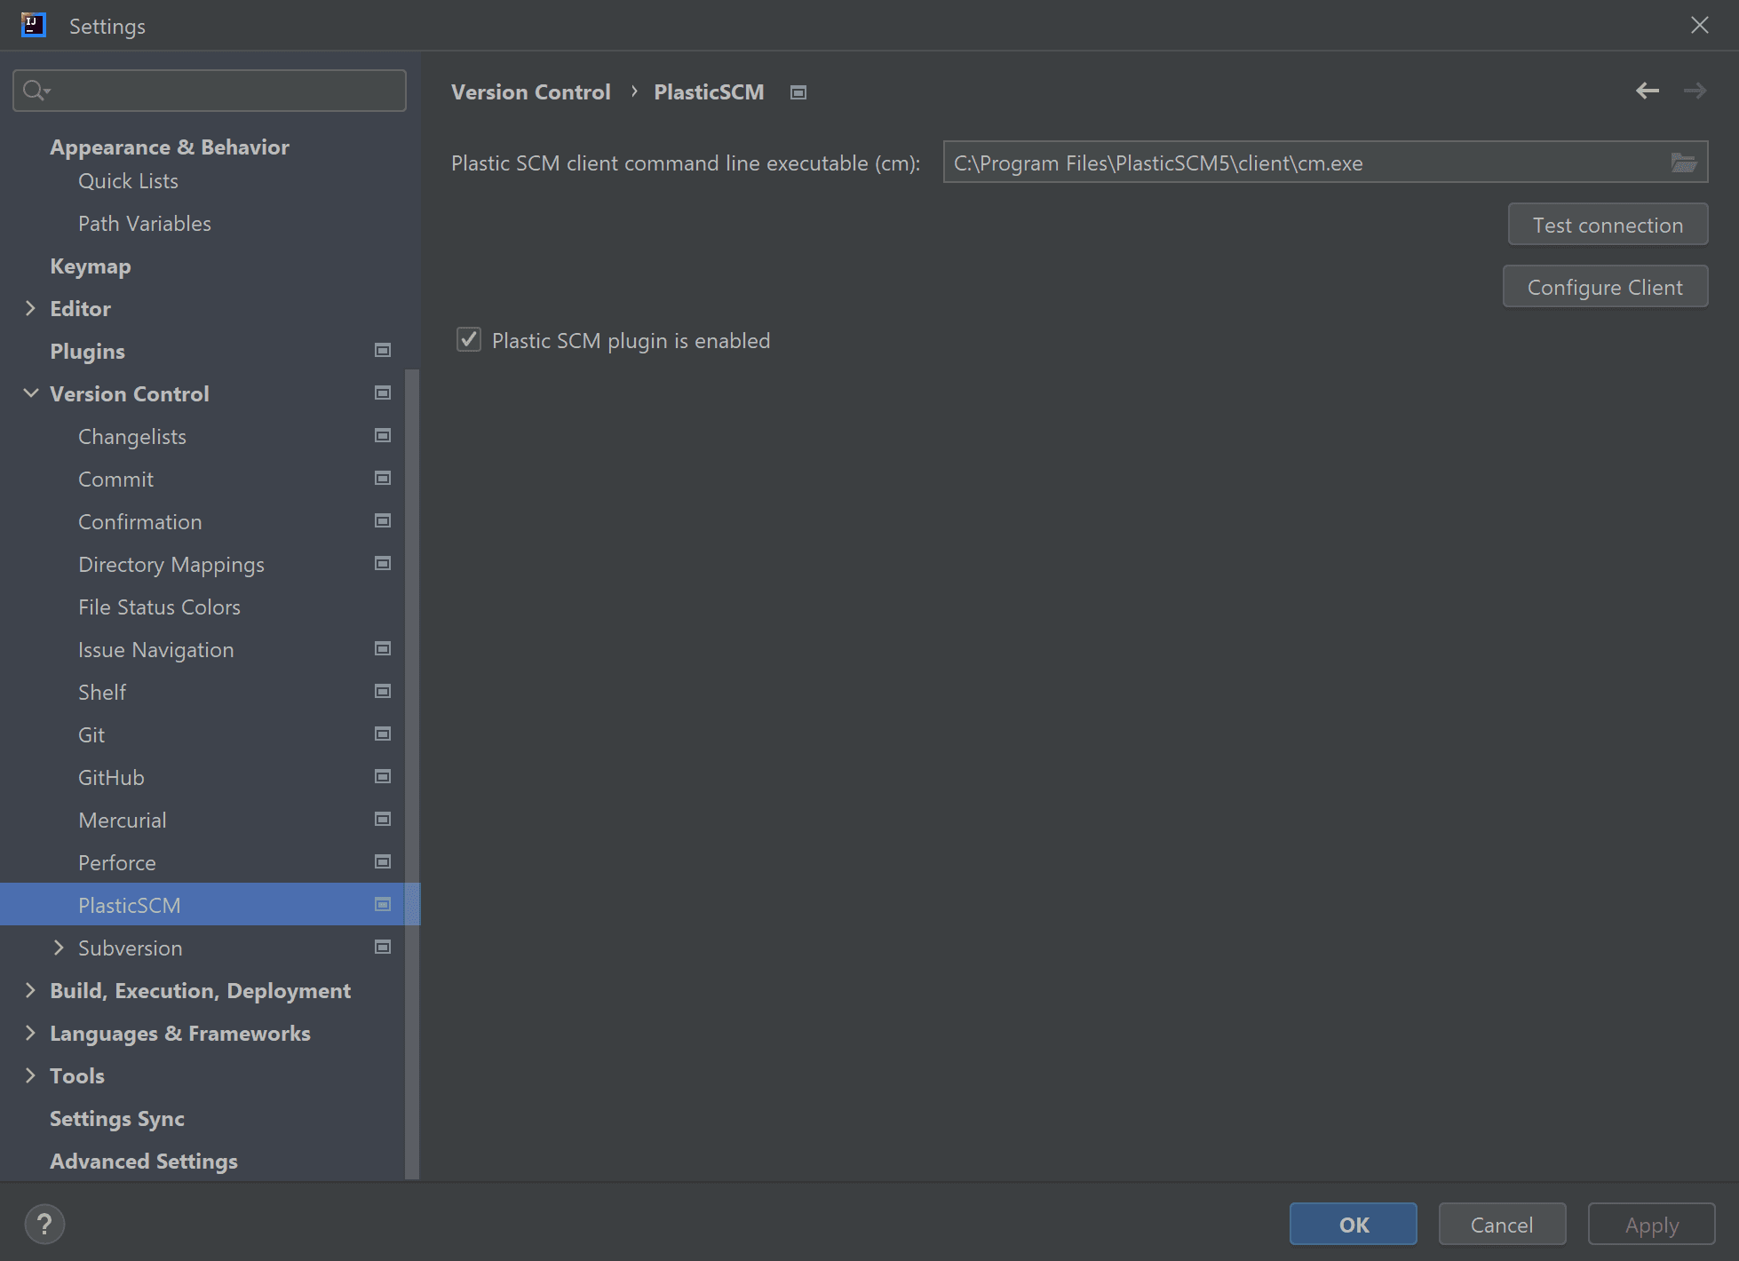The image size is (1739, 1261).
Task: Click the IntelliJ IDEA logo icon in title bar
Action: point(33,25)
